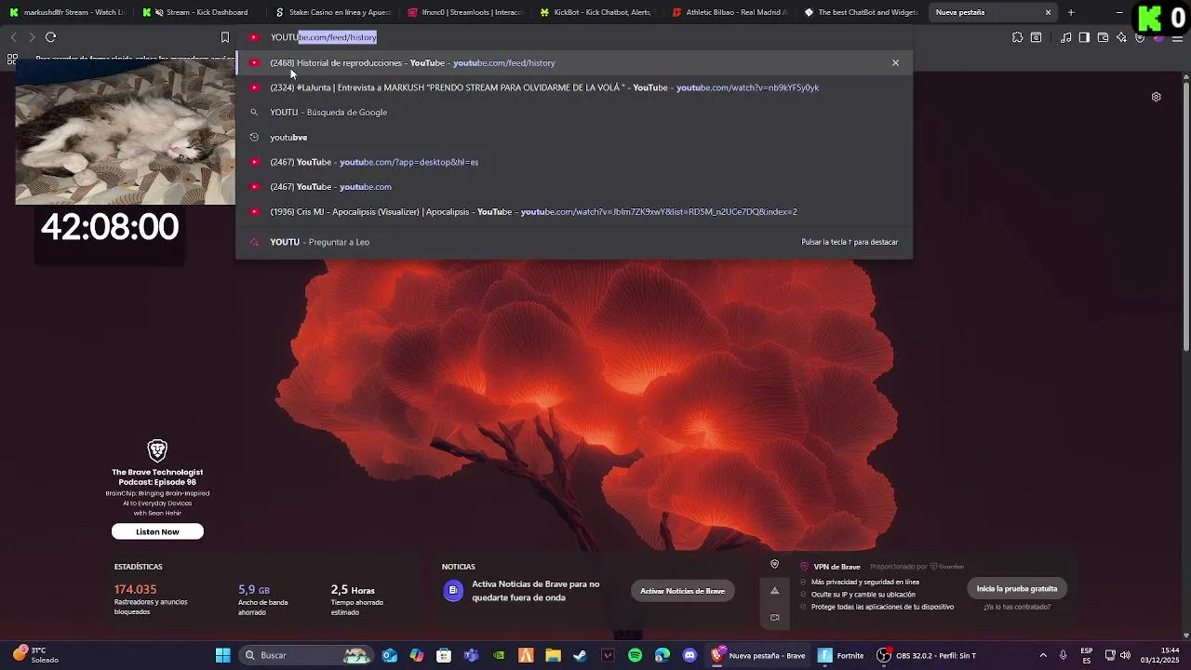1191x670 pixels.
Task: Switch to markushdlfr Stream tab
Action: click(66, 12)
